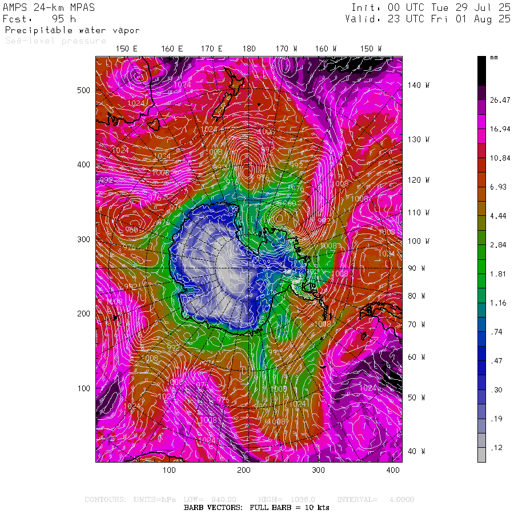Click the "400" tick on the bottom axis

point(393,470)
